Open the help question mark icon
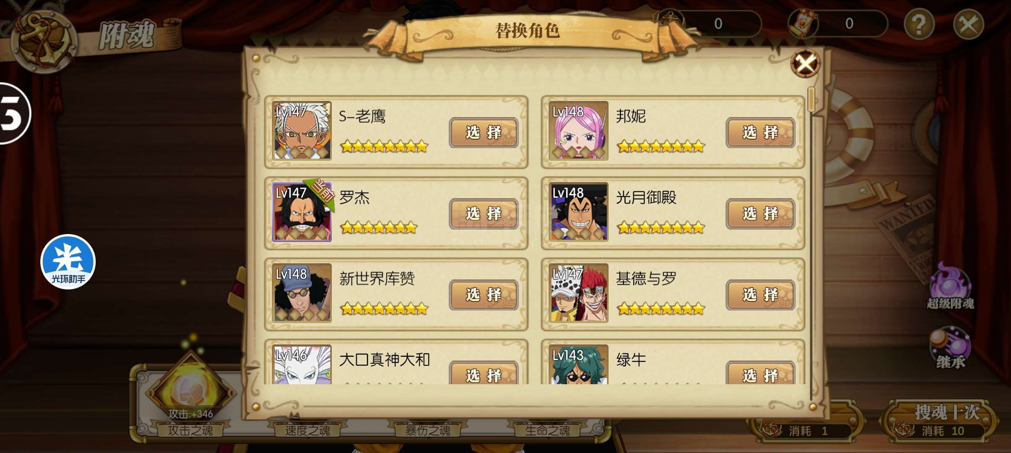This screenshot has width=1011, height=453. 919,24
